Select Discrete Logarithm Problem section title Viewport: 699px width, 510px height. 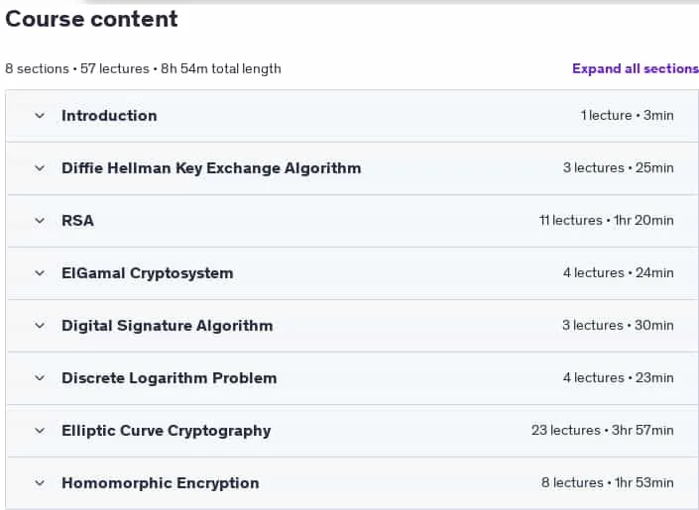[170, 378]
